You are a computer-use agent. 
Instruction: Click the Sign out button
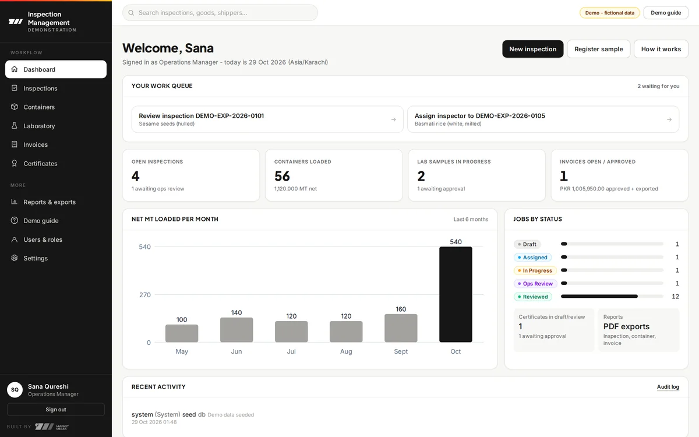tap(56, 410)
